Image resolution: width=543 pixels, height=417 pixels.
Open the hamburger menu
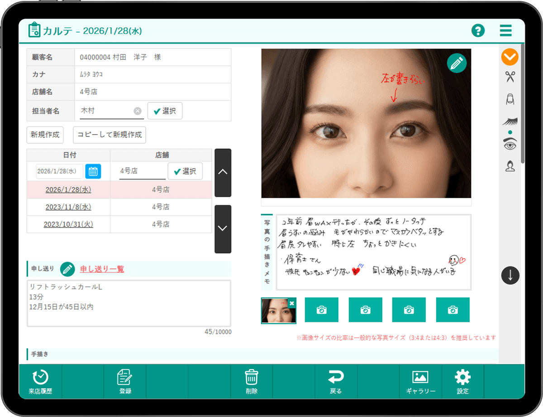[x=505, y=31]
